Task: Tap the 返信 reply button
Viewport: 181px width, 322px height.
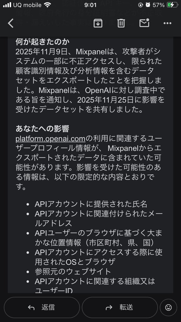Action: 42,307
